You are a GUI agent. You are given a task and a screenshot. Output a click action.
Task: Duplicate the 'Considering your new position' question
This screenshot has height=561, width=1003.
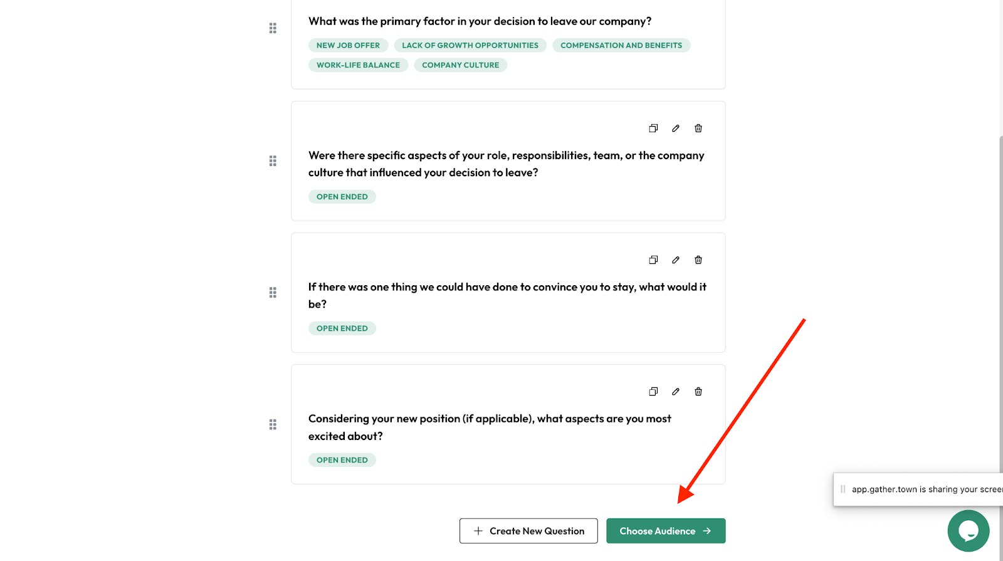point(653,391)
